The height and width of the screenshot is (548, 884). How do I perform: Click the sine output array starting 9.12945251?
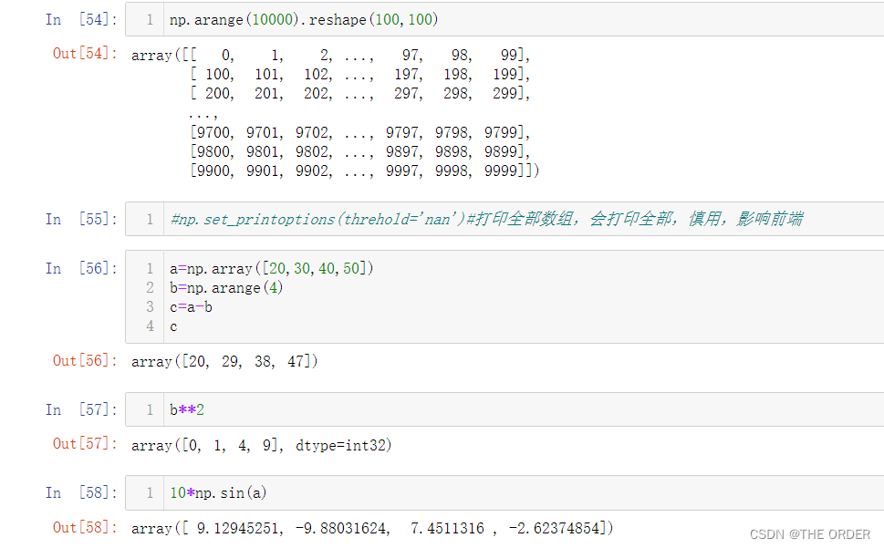(x=372, y=529)
